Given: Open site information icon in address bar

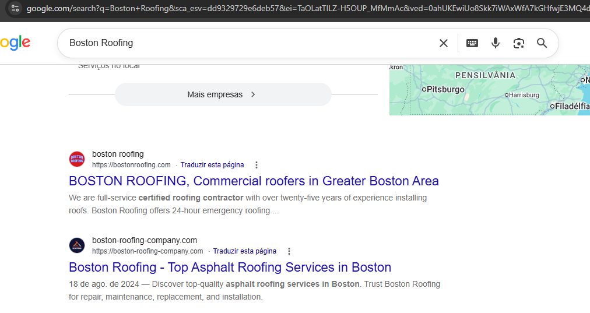Looking at the screenshot, I should point(15,8).
